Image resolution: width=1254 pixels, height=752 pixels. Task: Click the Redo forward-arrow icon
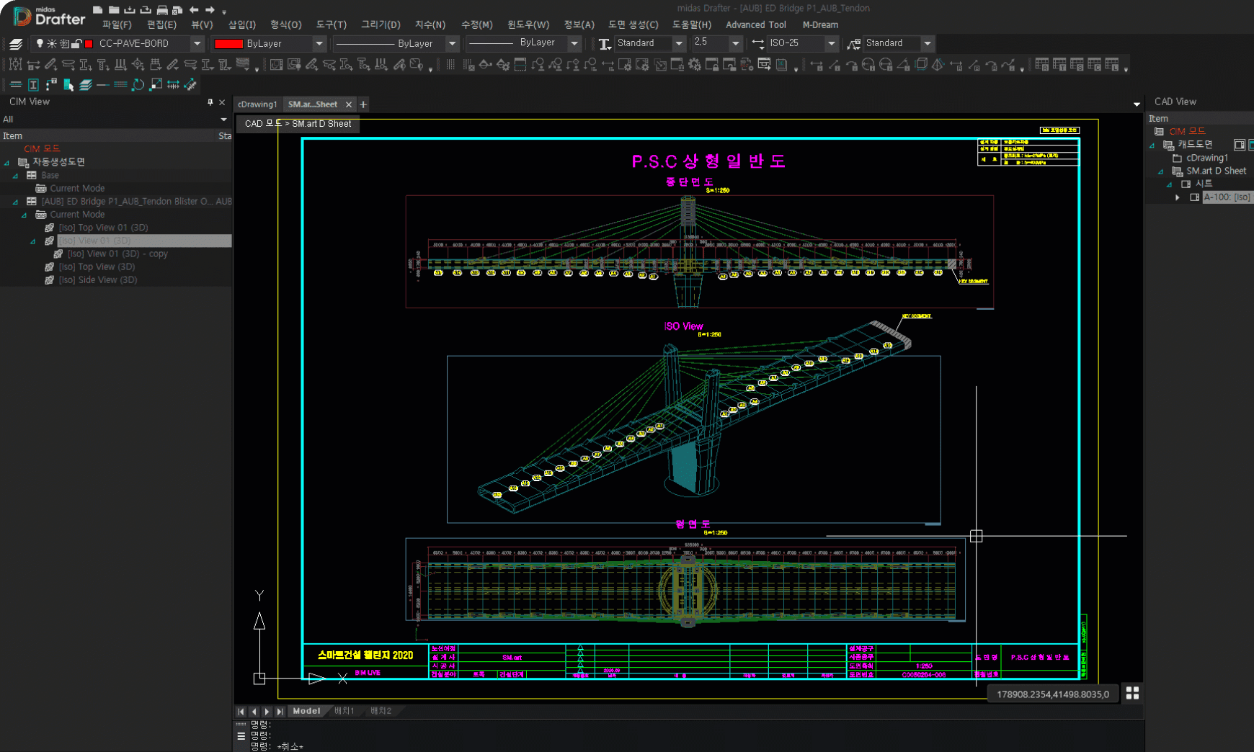(x=210, y=10)
